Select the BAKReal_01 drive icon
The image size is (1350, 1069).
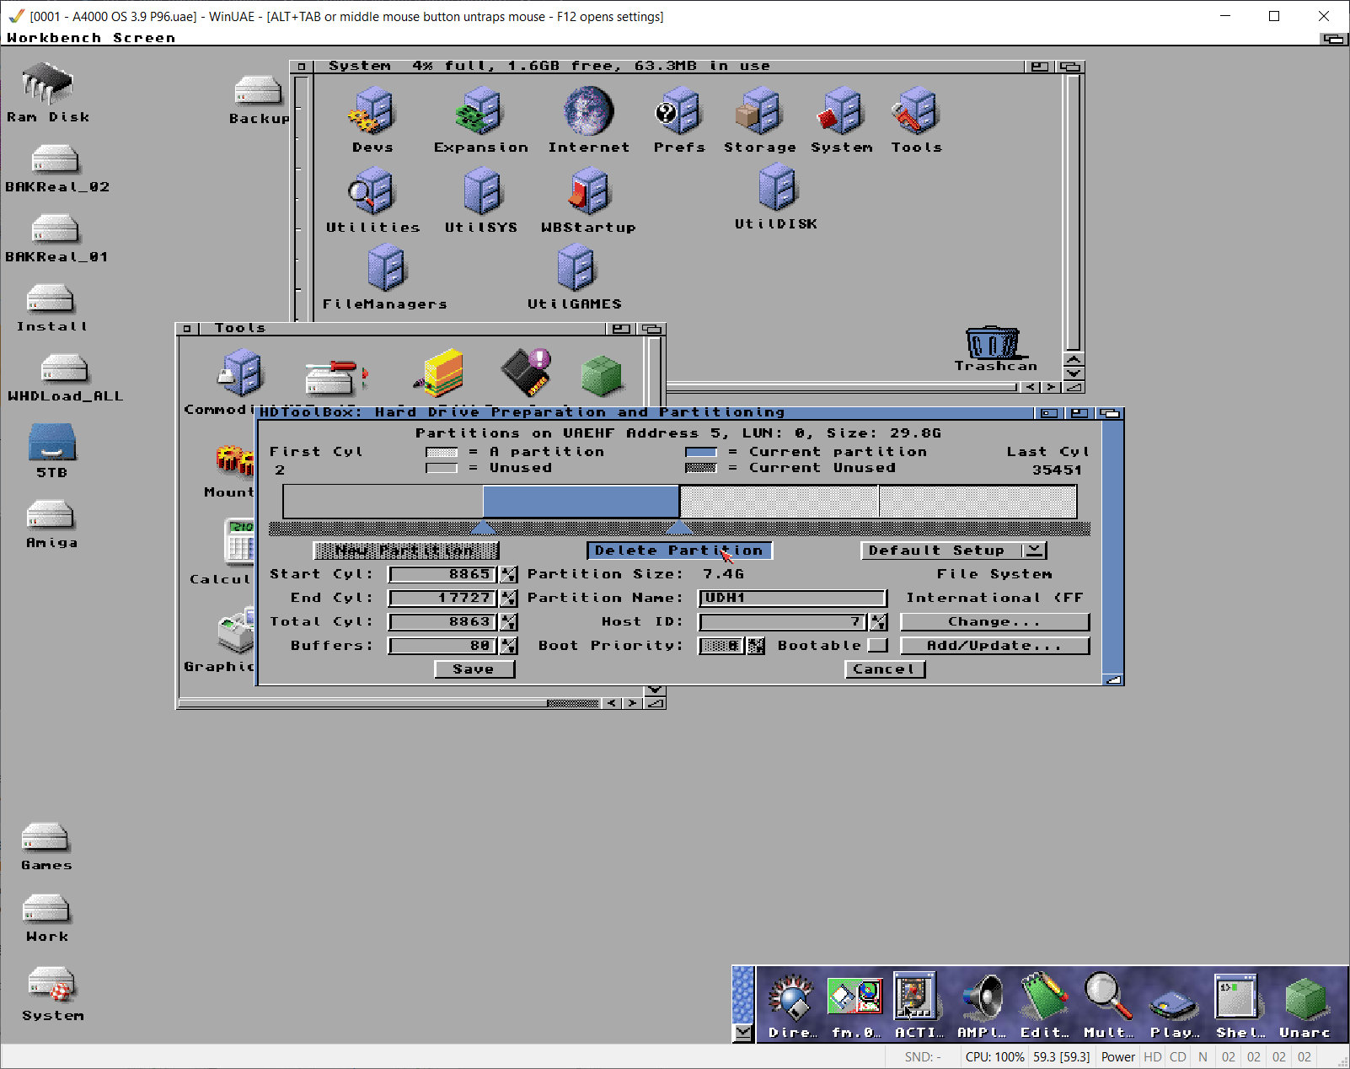55,228
